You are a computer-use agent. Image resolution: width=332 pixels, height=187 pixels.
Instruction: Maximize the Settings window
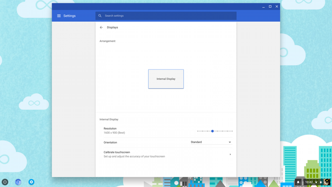pyautogui.click(x=270, y=6)
